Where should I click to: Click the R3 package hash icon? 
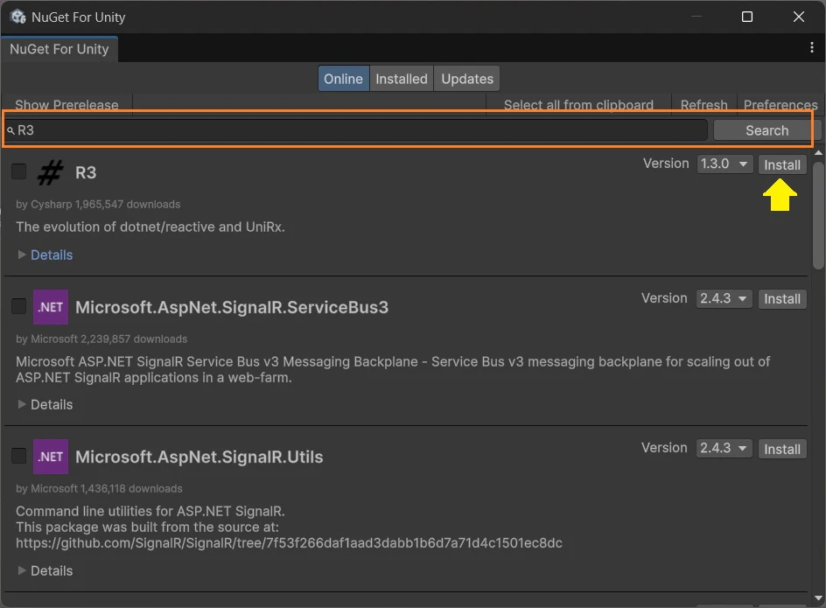[50, 173]
